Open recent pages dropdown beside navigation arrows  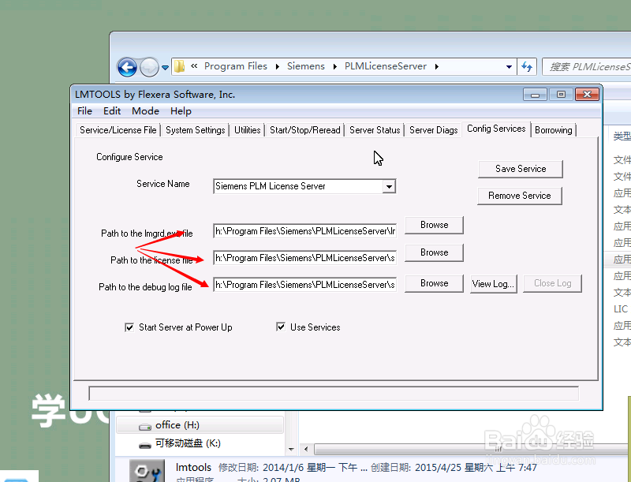(165, 68)
